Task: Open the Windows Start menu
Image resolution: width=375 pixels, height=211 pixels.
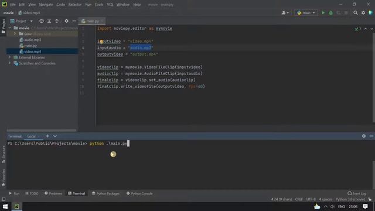Action: click(5, 206)
